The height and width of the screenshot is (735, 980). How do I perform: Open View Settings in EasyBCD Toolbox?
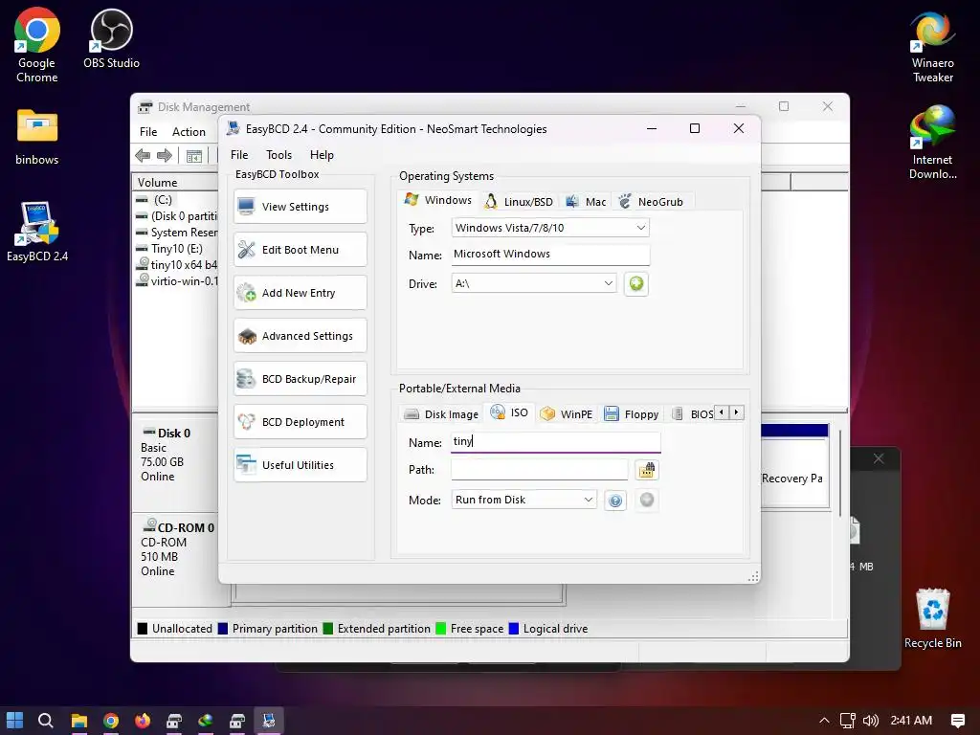tap(300, 207)
